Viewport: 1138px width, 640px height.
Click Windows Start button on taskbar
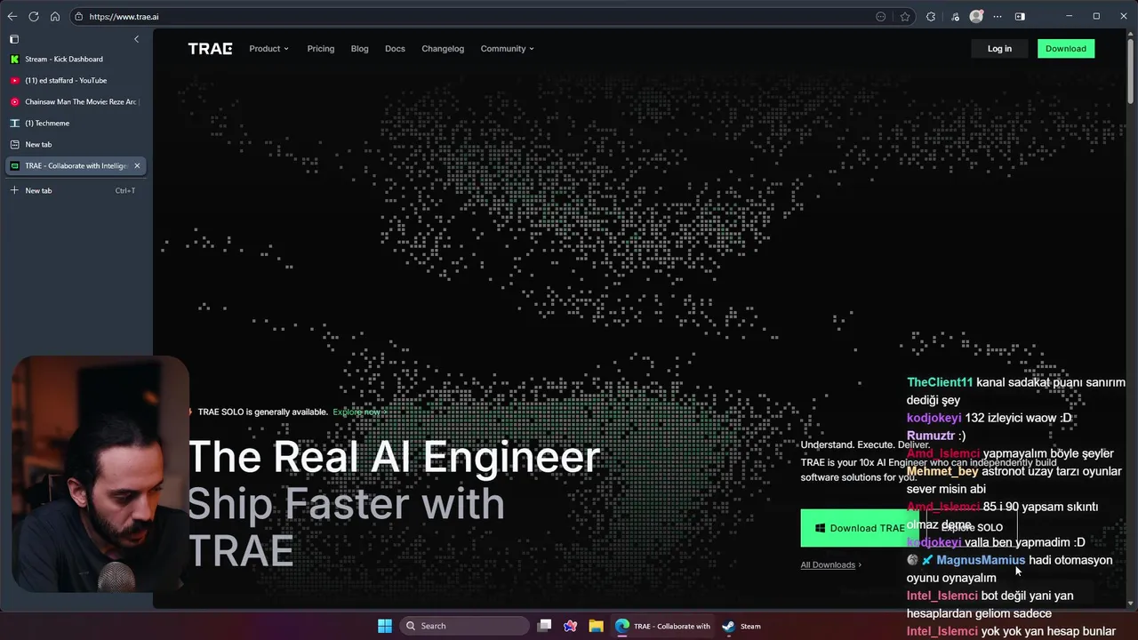(385, 626)
